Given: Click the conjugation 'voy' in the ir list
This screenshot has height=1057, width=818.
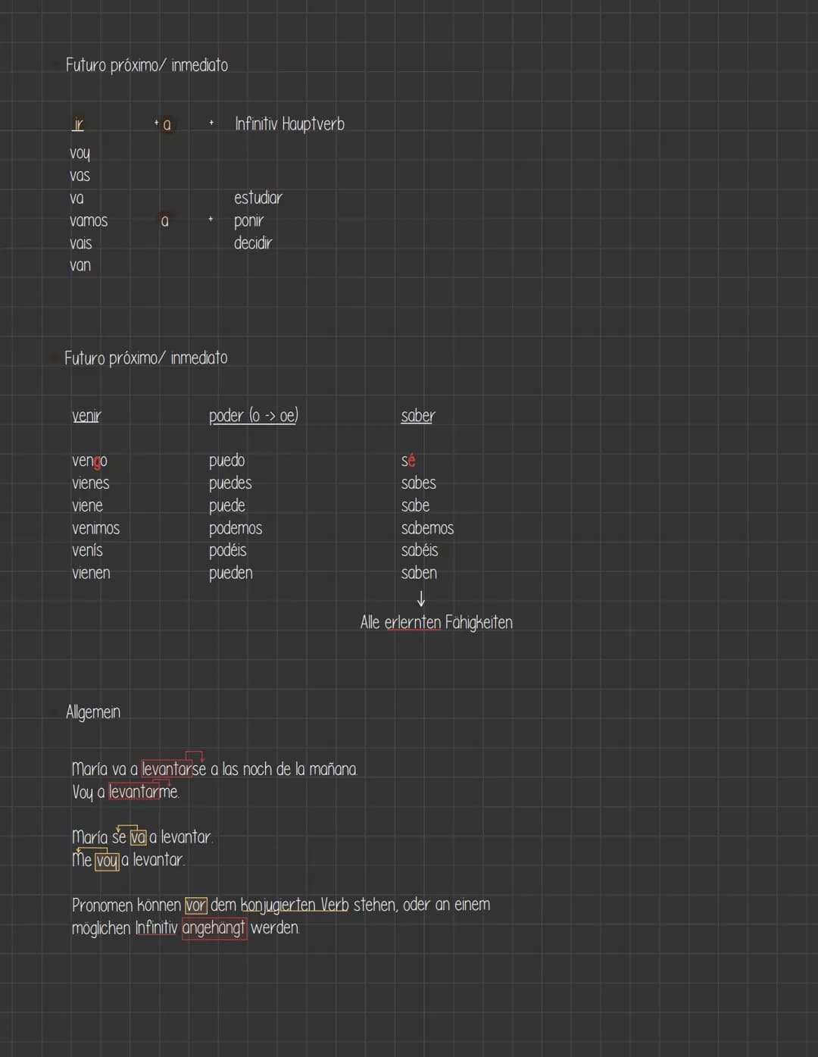Looking at the screenshot, I should 80,153.
